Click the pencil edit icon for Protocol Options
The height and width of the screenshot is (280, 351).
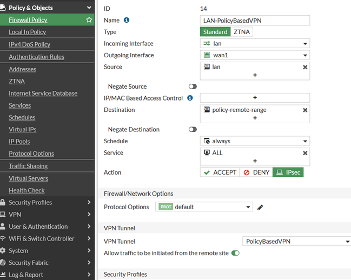260,207
